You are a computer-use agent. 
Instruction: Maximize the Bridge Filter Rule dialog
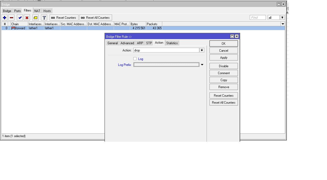[232, 36]
